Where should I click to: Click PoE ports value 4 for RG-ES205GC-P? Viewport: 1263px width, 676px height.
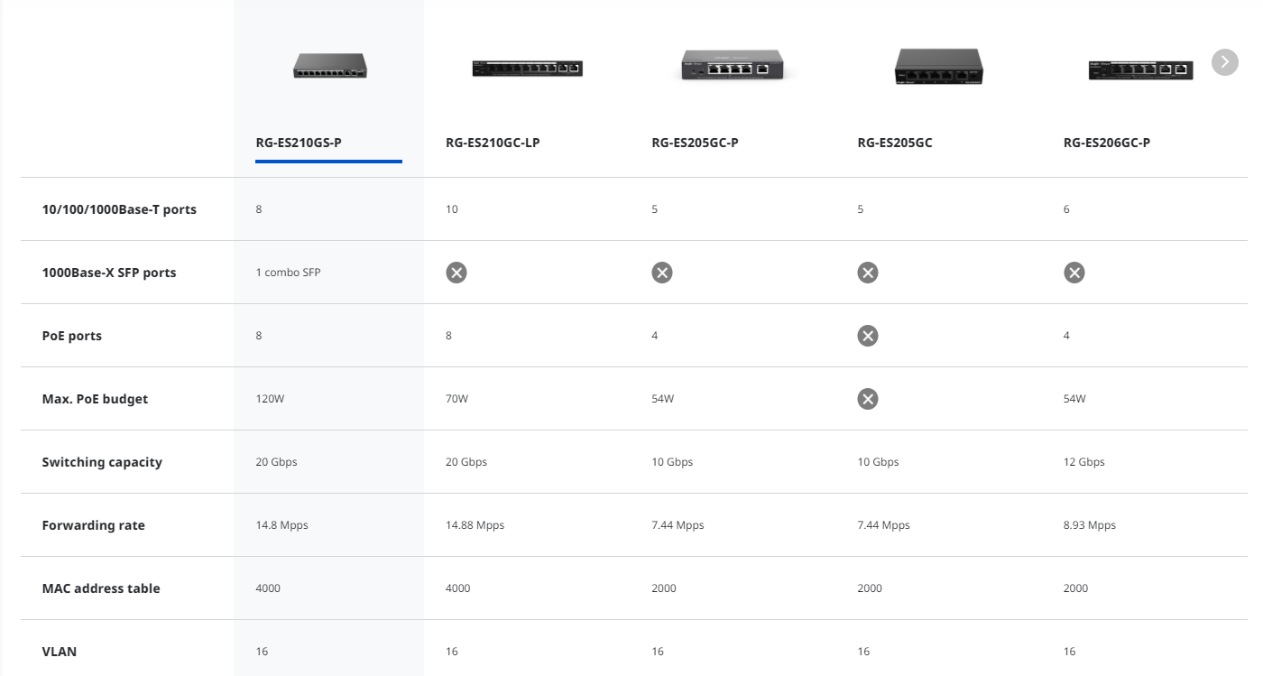655,336
